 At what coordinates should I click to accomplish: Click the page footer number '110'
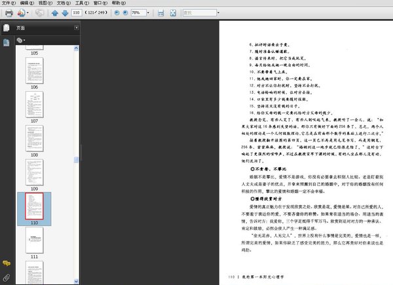tap(231, 277)
